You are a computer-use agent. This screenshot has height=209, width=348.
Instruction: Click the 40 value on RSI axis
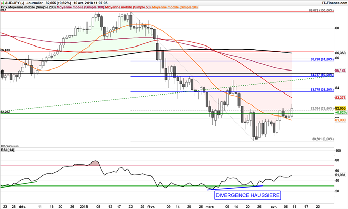pyautogui.click(x=337, y=181)
